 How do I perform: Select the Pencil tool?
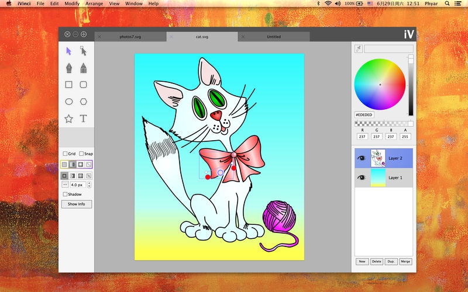84,68
